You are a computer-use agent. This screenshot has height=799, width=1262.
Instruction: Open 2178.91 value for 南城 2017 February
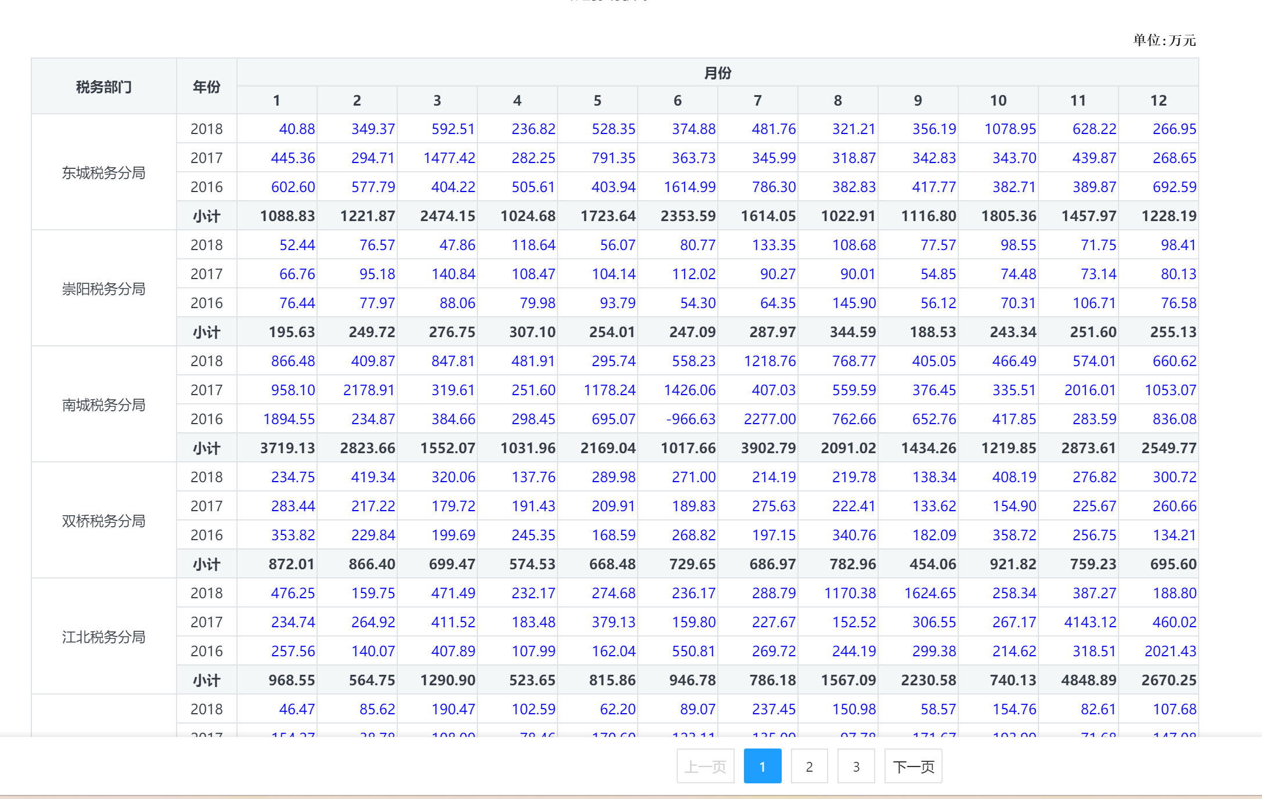pos(369,390)
